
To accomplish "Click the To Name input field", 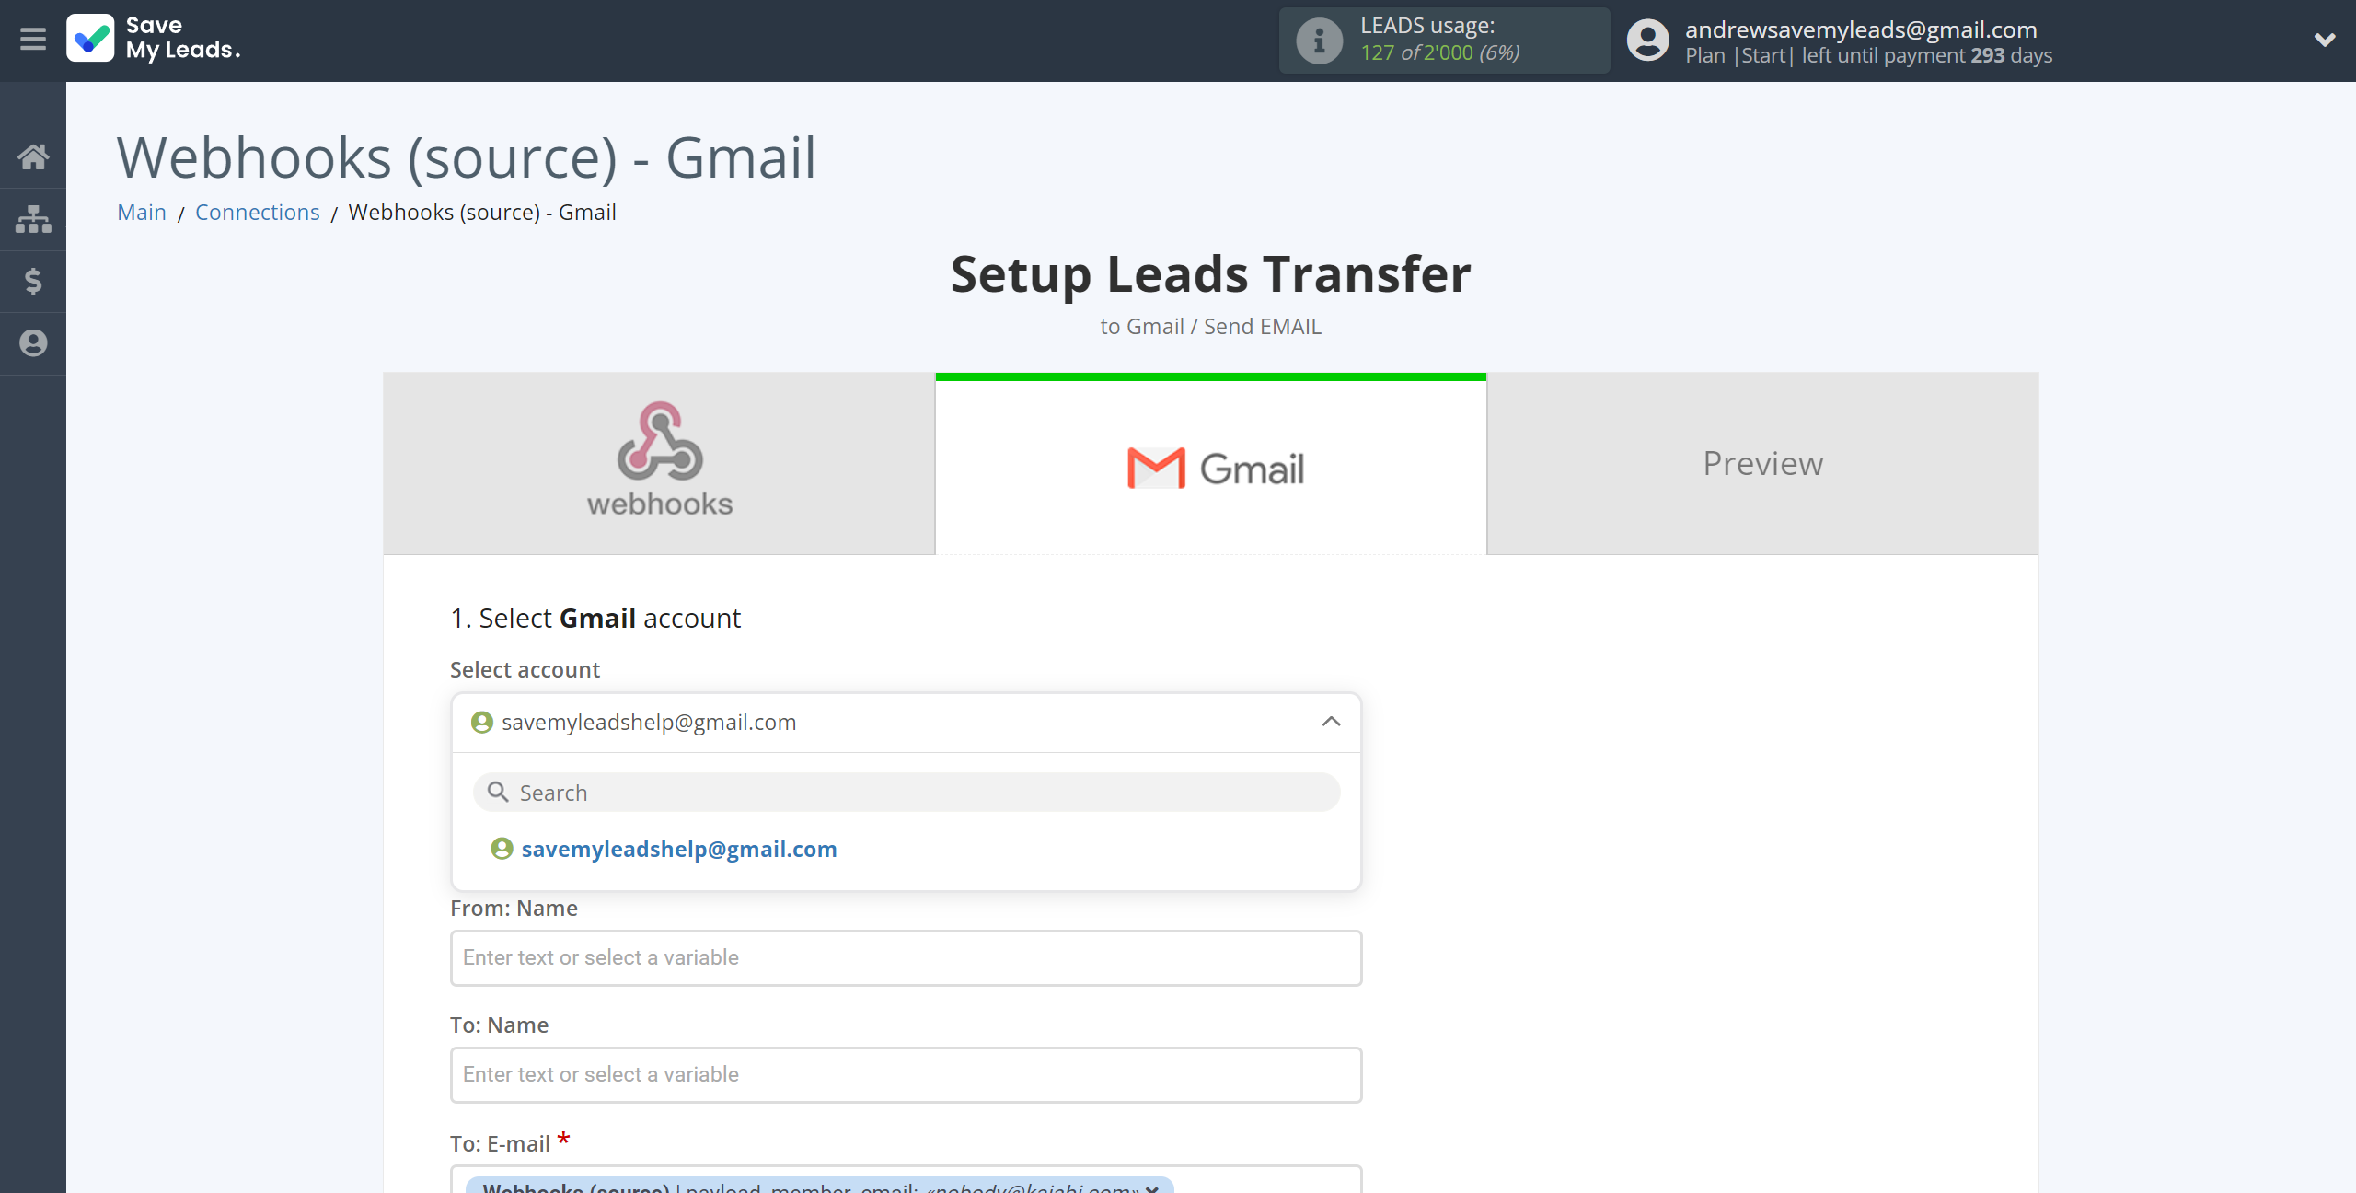I will click(905, 1072).
